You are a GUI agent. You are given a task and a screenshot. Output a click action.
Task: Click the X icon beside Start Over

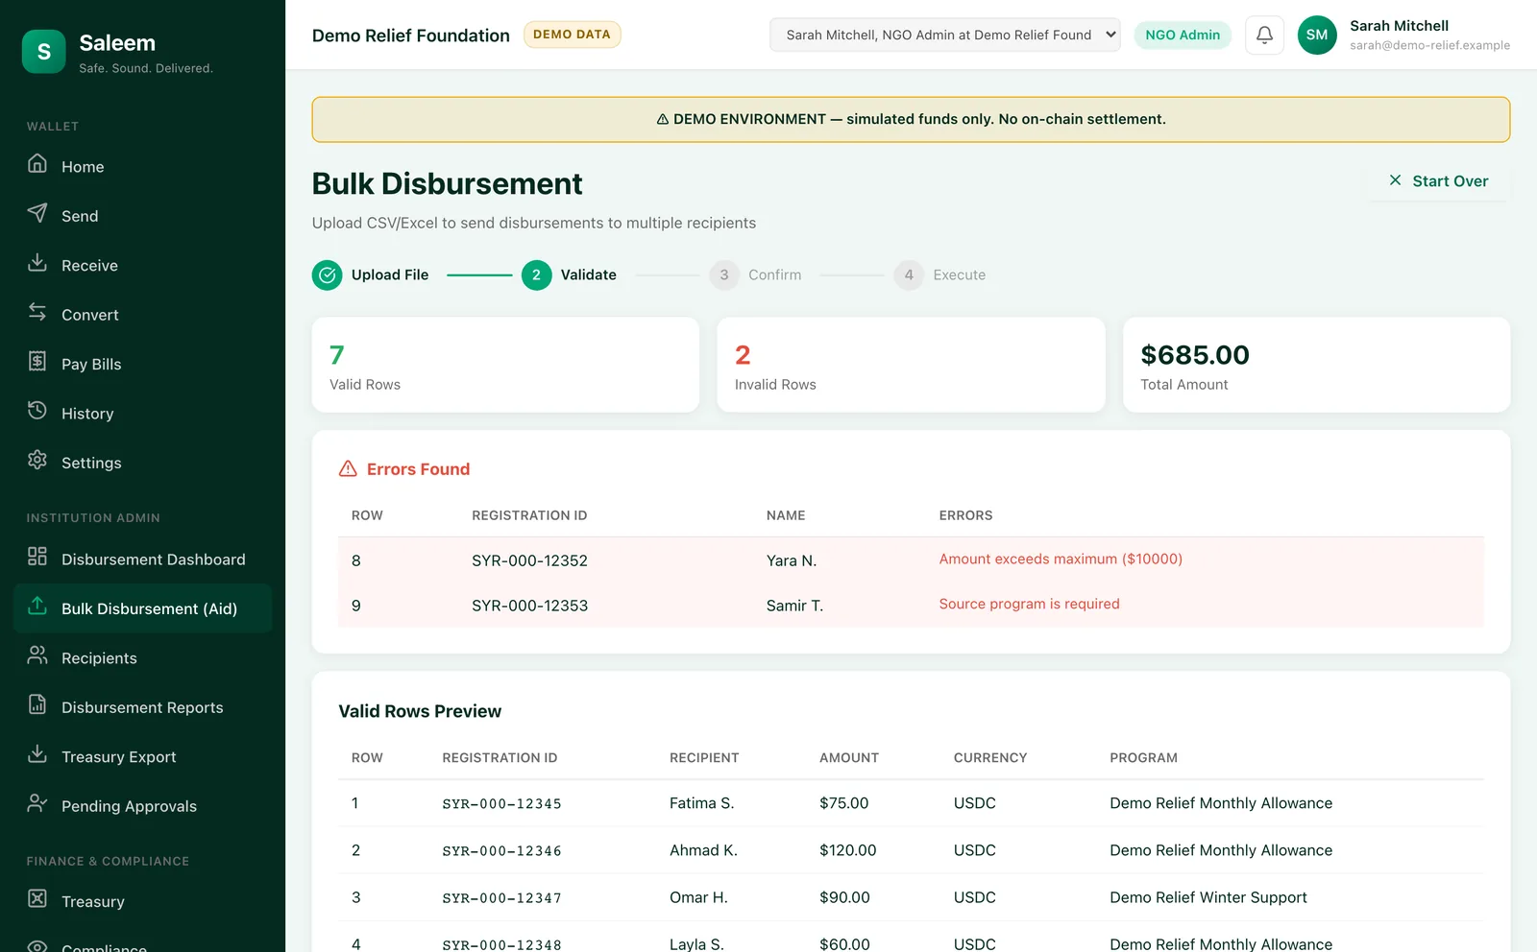(1395, 180)
